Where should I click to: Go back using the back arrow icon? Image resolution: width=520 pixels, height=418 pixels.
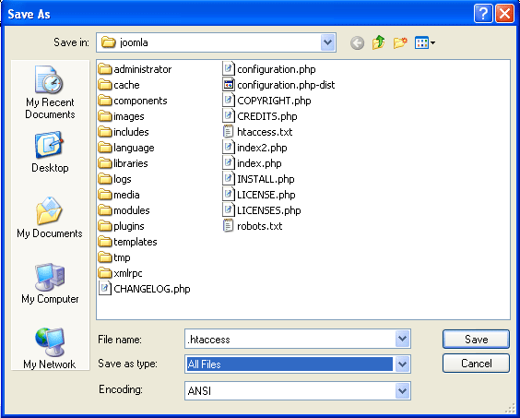(x=357, y=42)
